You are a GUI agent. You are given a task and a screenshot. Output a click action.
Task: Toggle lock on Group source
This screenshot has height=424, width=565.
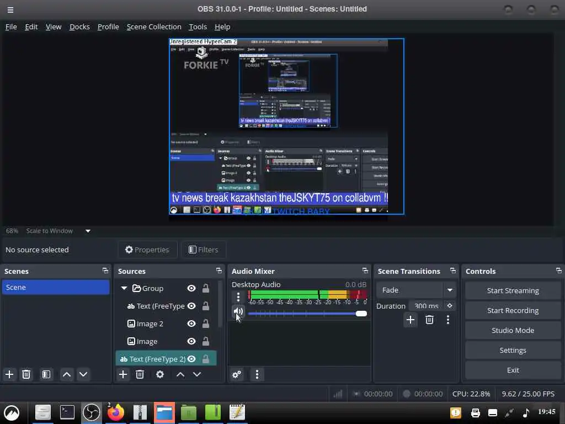click(205, 288)
